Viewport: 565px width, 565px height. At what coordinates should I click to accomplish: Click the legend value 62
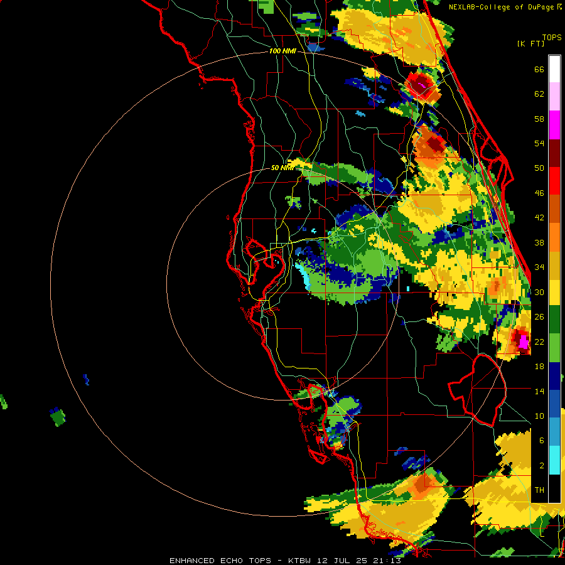(x=539, y=94)
